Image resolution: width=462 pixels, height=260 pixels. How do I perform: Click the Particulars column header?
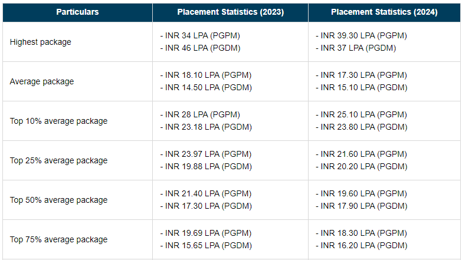[77, 12]
